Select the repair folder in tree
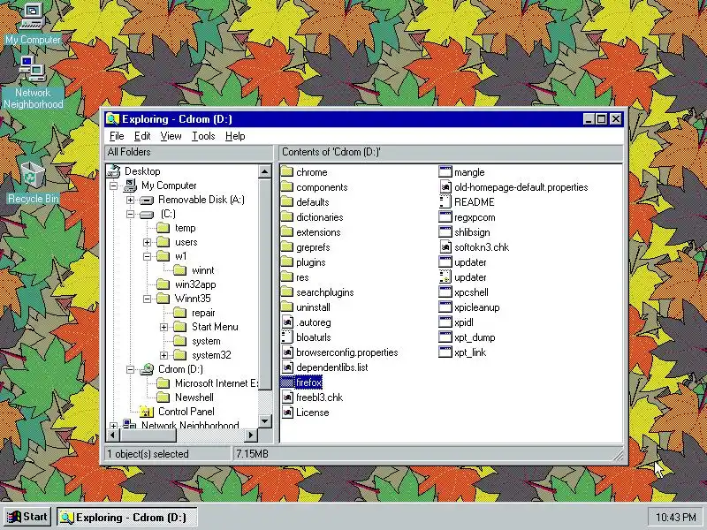This screenshot has width=707, height=530. [203, 313]
